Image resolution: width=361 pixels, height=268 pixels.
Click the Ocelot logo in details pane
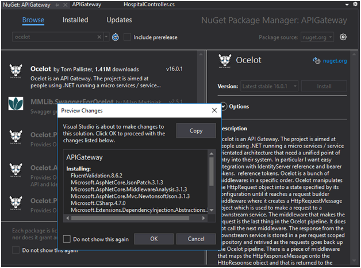(x=225, y=61)
